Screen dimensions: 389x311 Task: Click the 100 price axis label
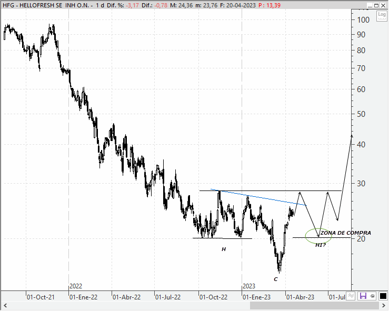point(363,20)
